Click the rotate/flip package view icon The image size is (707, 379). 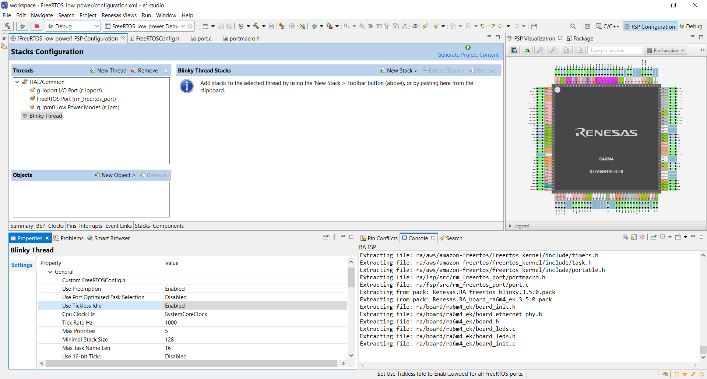pyautogui.click(x=527, y=50)
